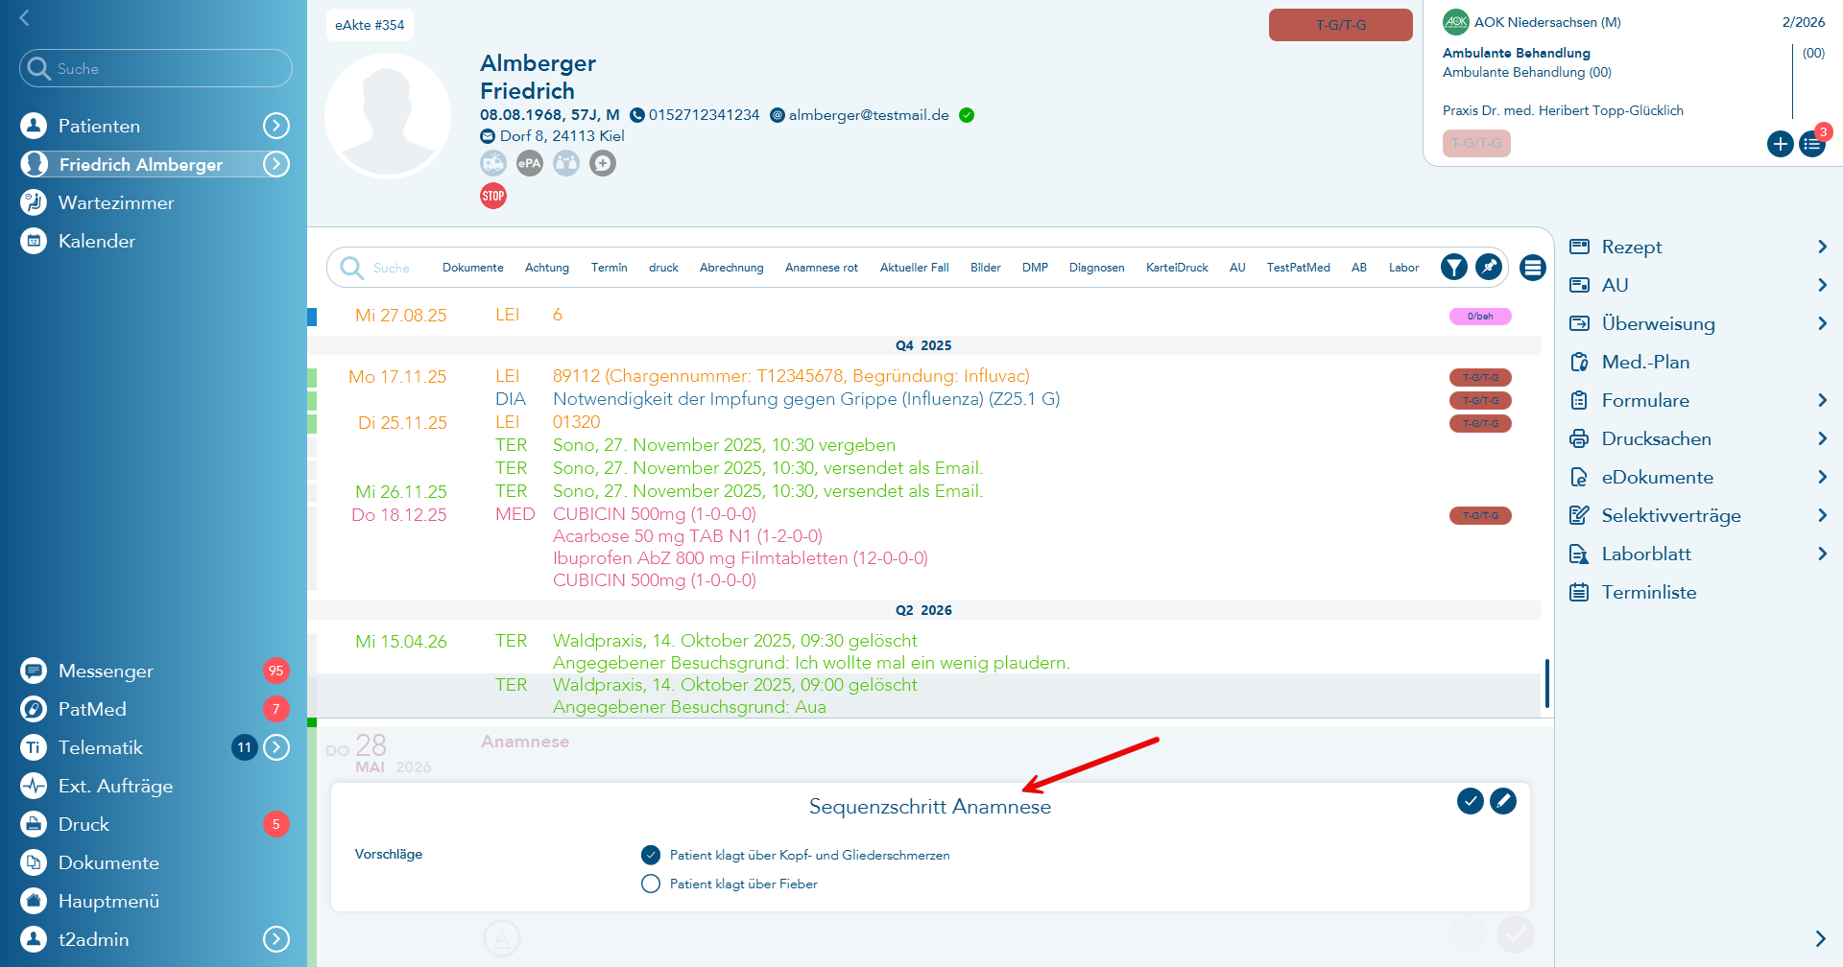Image resolution: width=1843 pixels, height=967 pixels.
Task: Open the Druck printer icon
Action: pos(34,824)
